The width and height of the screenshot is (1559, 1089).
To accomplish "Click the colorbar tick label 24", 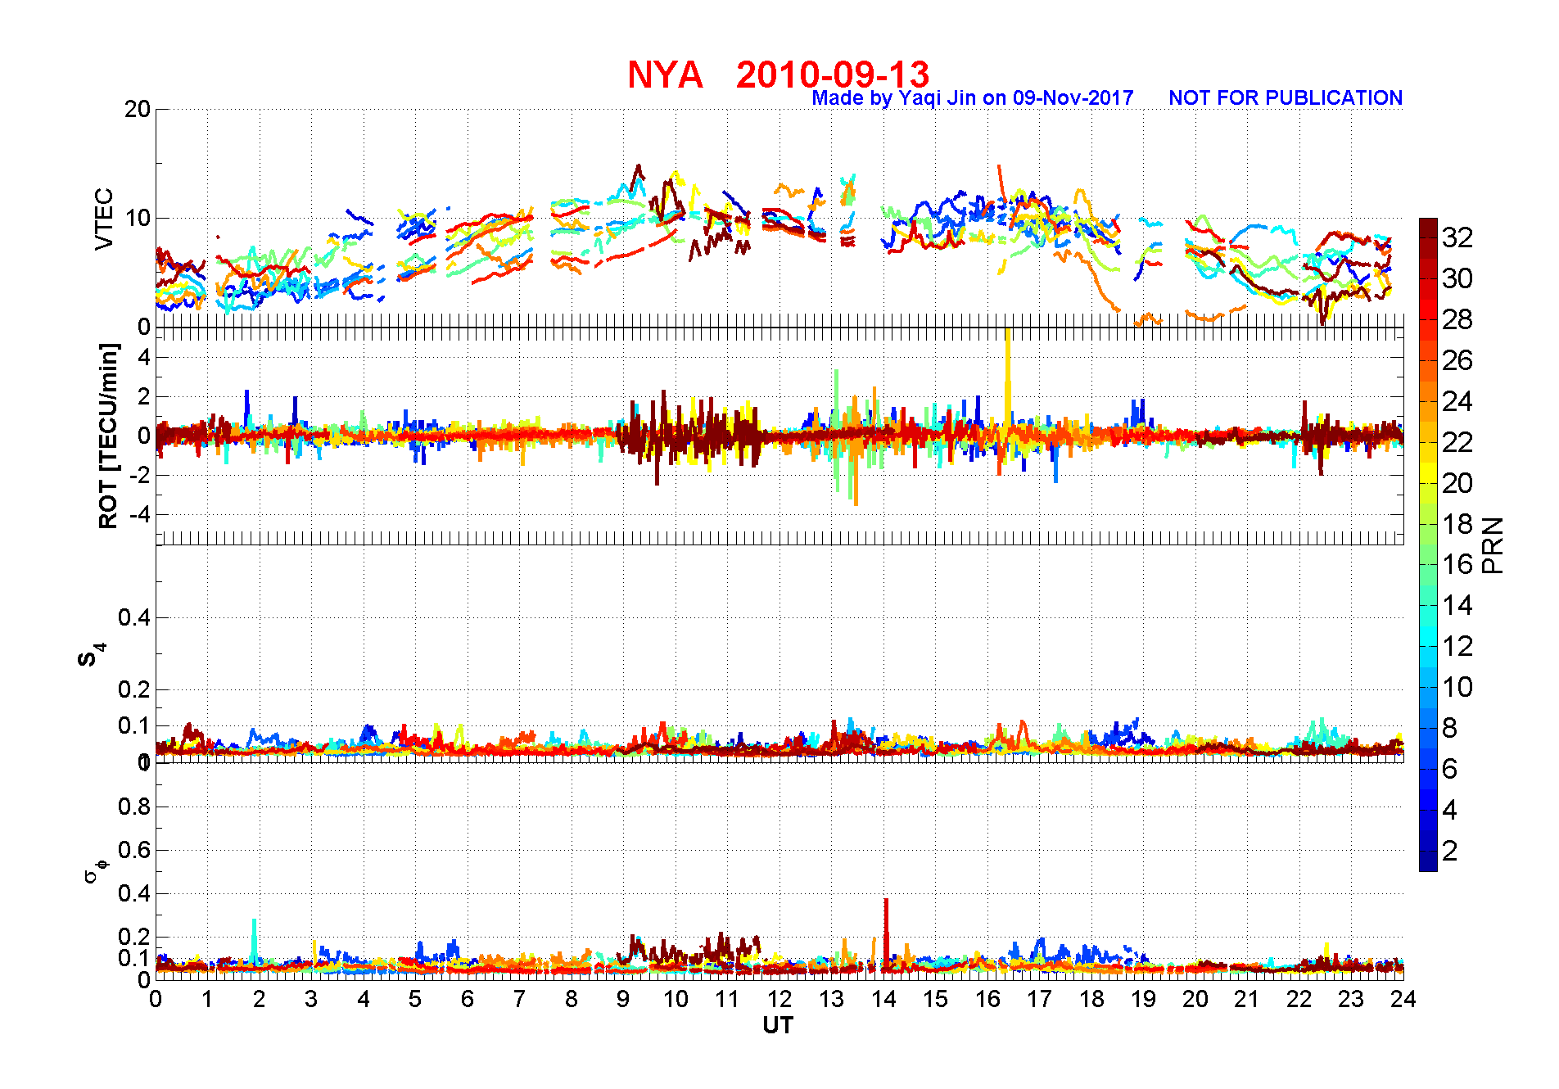I will click(1457, 401).
